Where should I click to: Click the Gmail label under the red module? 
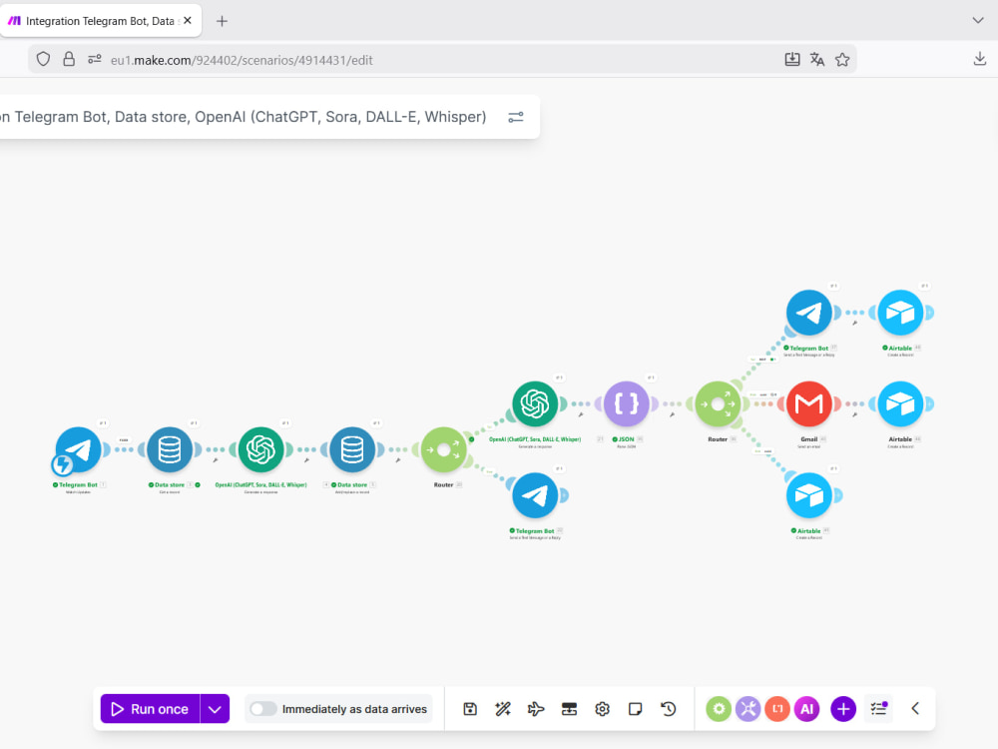[x=809, y=439]
